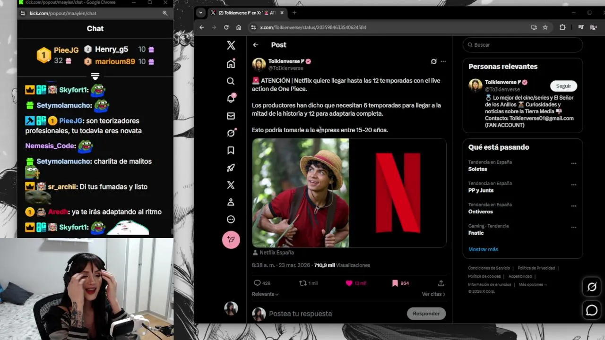Click sr_archii username in chat
605x340 pixels.
(62, 187)
